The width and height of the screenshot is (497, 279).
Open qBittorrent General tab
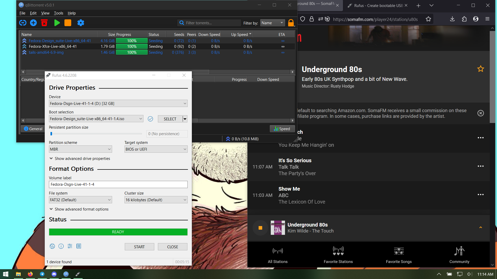[33, 129]
